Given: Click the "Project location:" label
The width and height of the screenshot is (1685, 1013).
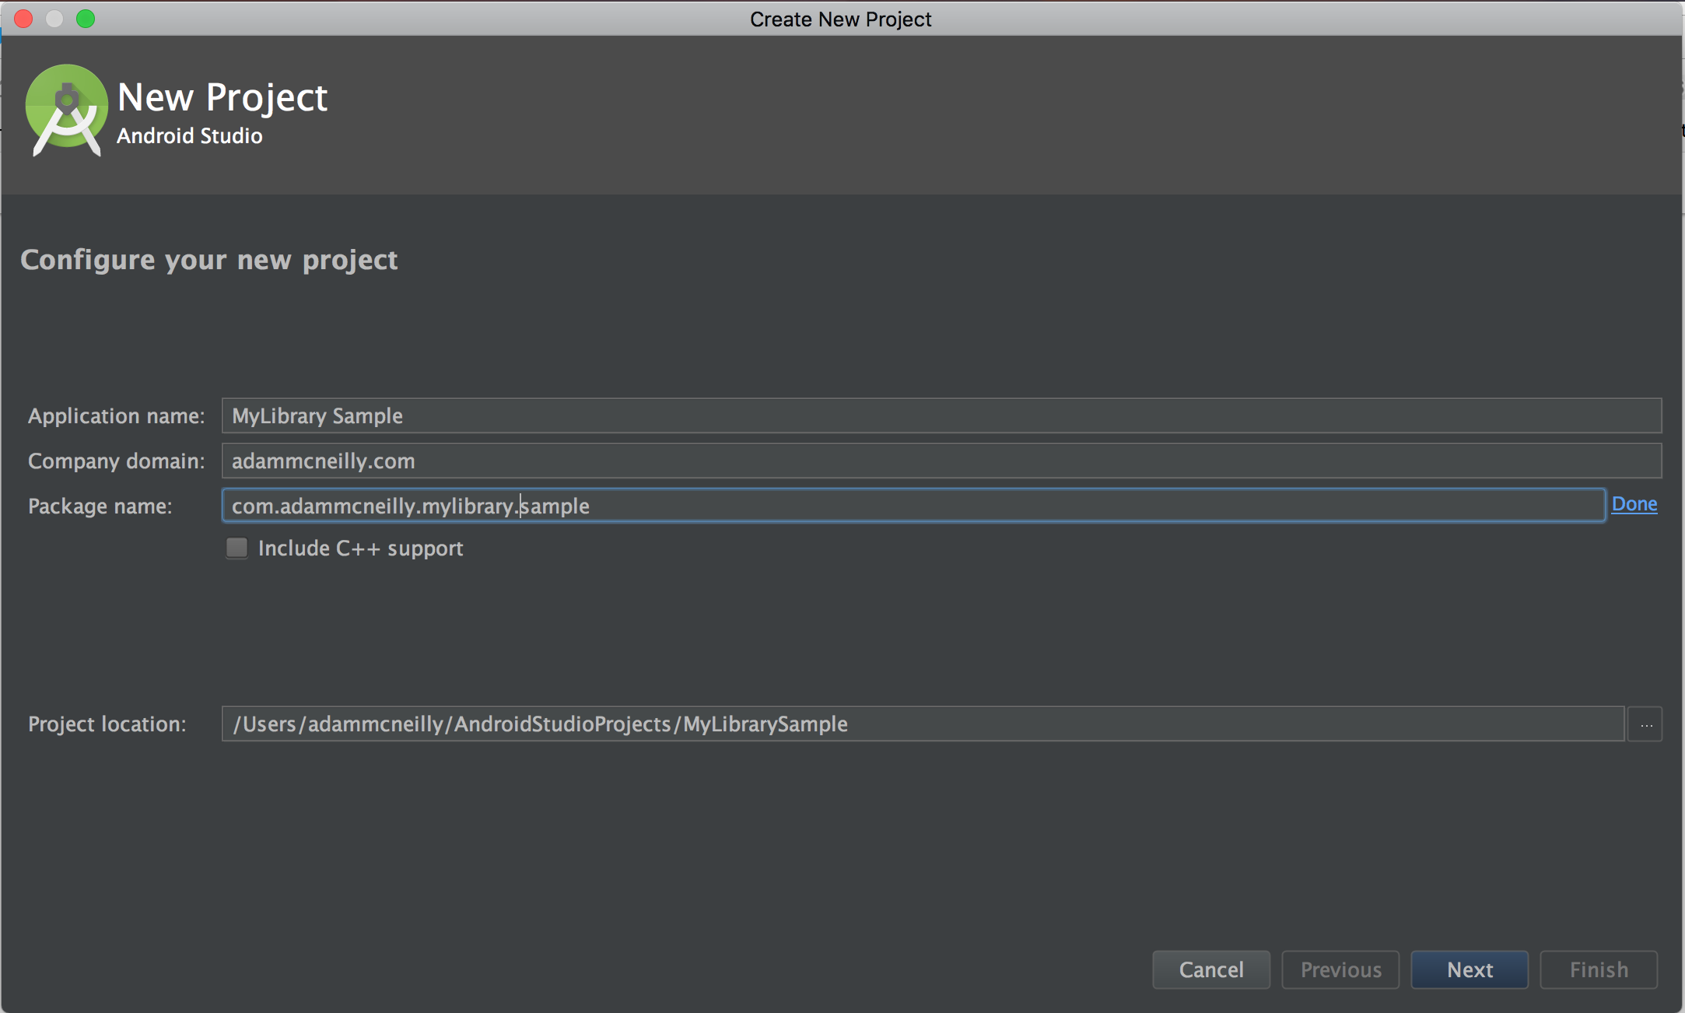Looking at the screenshot, I should (107, 724).
